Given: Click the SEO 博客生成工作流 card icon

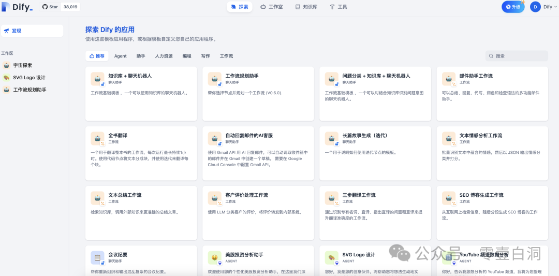Looking at the screenshot, I should tap(449, 198).
